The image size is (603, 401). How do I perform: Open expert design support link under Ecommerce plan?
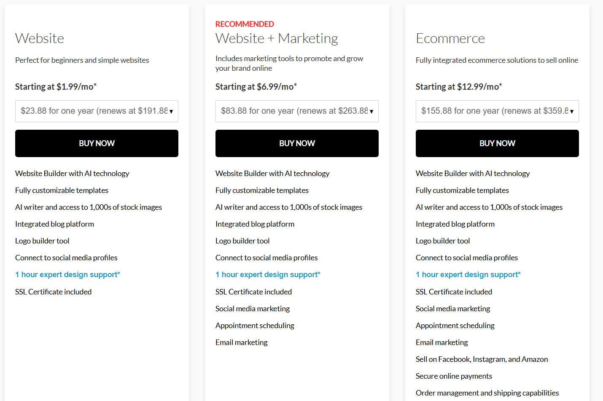pyautogui.click(x=468, y=275)
